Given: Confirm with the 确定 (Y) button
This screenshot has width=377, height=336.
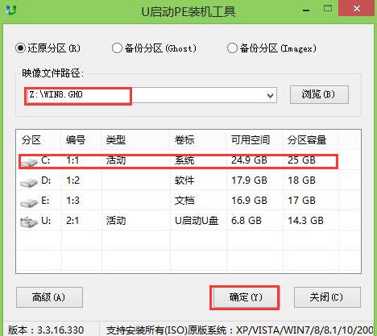Looking at the screenshot, I should (x=245, y=297).
